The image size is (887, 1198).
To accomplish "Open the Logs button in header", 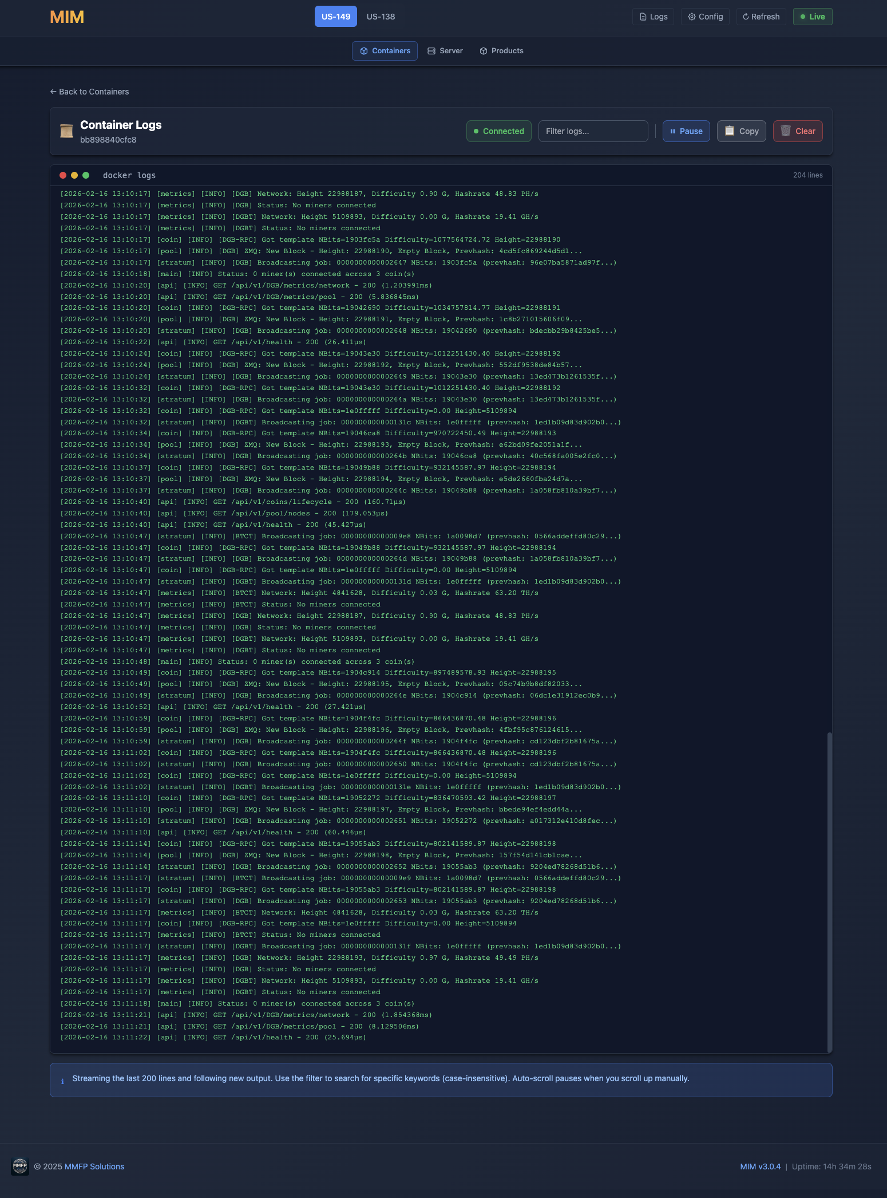I will tap(654, 17).
